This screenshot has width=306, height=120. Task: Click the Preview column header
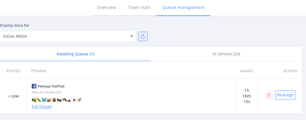click(x=39, y=71)
